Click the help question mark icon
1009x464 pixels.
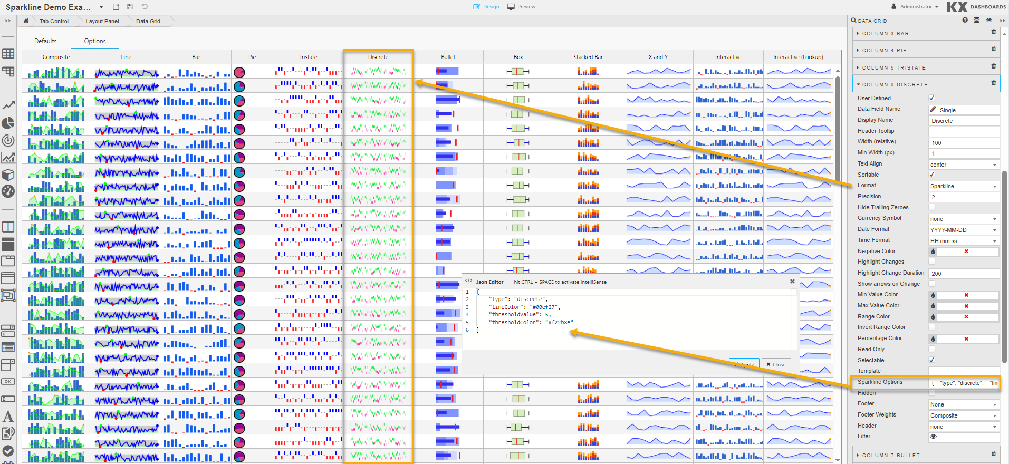tap(965, 20)
